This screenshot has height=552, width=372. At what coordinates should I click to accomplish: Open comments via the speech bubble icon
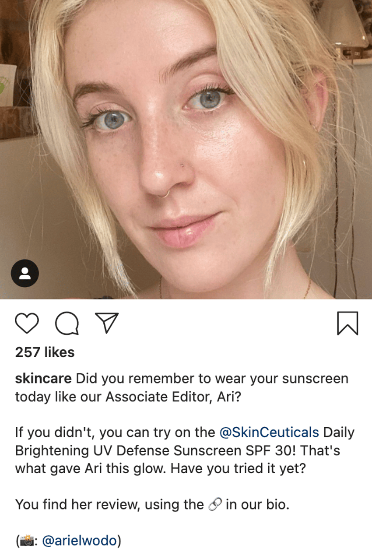67,323
